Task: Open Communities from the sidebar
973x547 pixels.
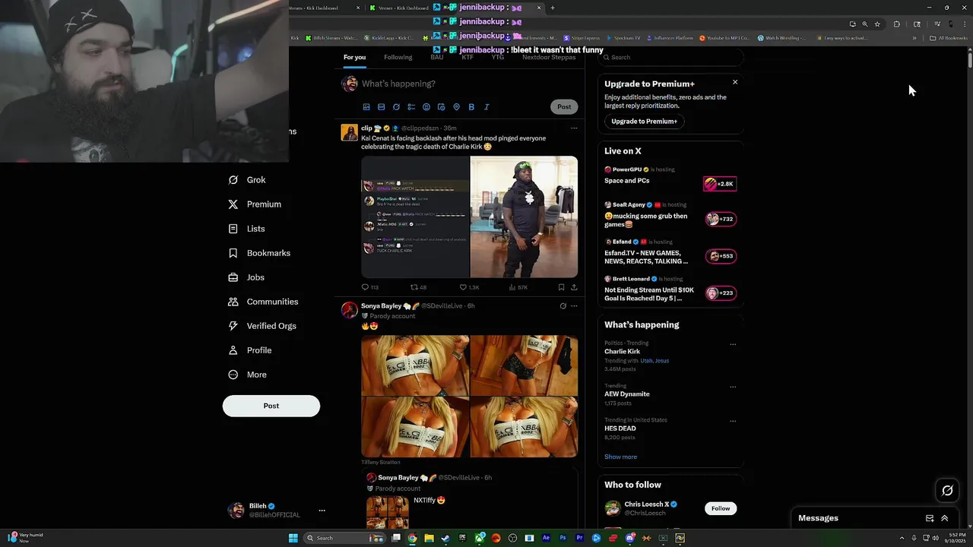Action: point(263,302)
